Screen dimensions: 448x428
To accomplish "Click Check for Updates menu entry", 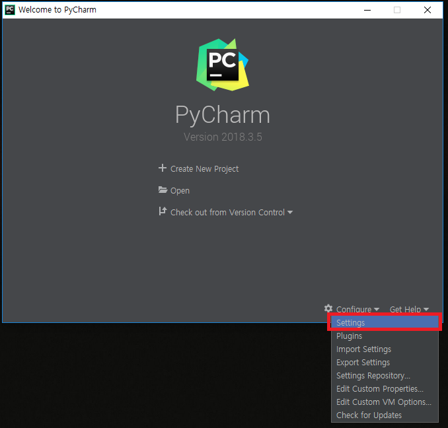I will pyautogui.click(x=385, y=415).
